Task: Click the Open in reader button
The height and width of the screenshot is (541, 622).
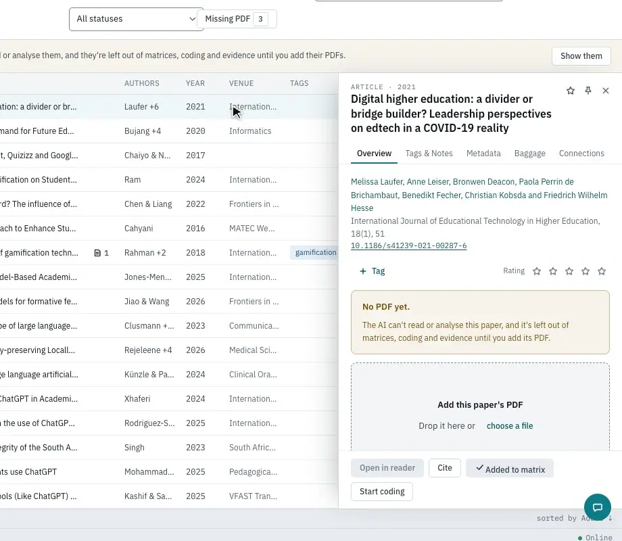Action: 387,468
